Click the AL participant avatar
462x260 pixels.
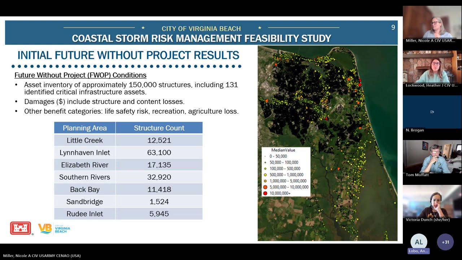(x=419, y=242)
